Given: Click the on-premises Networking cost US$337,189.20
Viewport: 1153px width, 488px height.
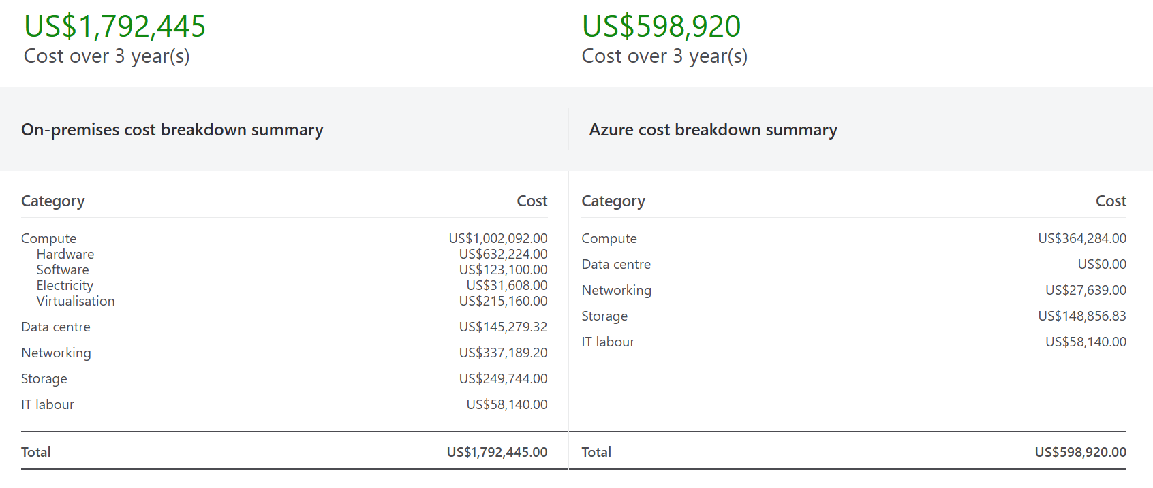Looking at the screenshot, I should [x=503, y=353].
